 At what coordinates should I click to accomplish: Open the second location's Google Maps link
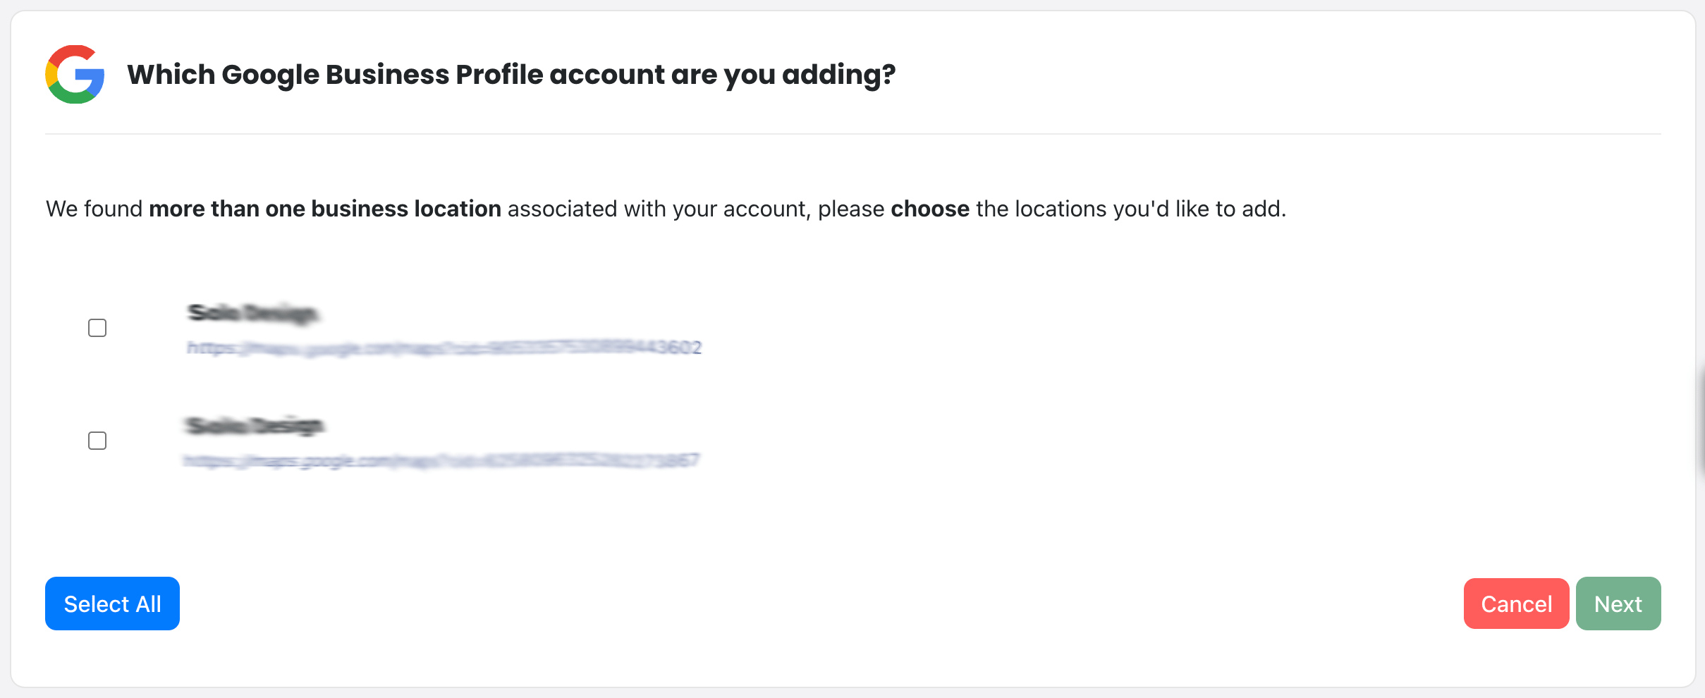441,461
